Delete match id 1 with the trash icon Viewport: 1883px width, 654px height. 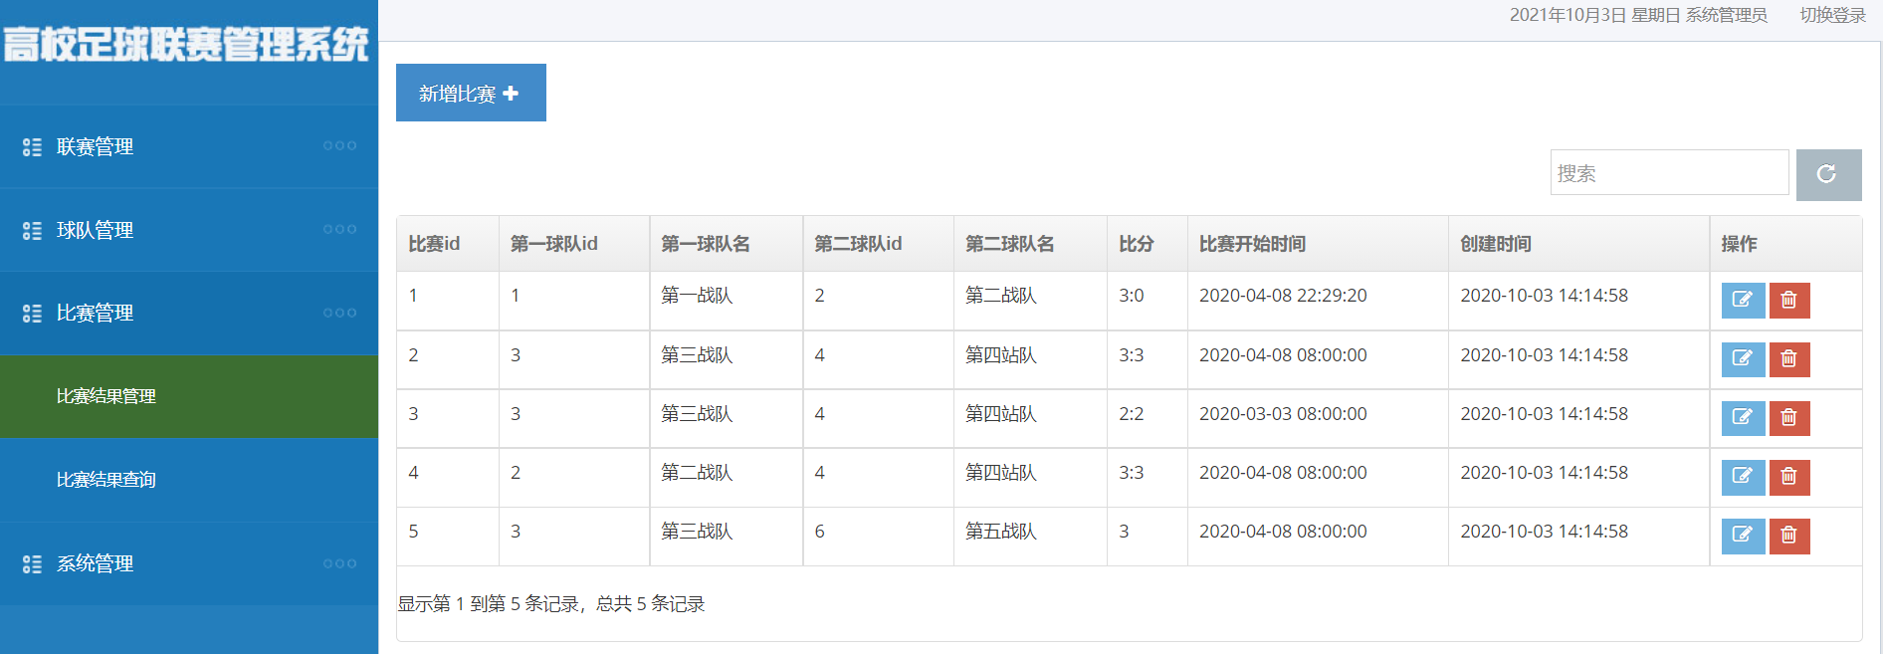point(1788,300)
